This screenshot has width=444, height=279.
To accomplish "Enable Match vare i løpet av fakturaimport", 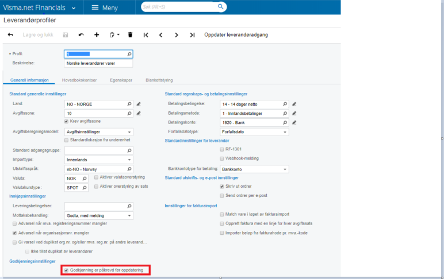I will [222, 215].
